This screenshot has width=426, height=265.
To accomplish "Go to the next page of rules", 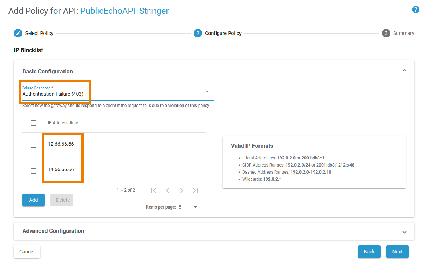I will coord(182,191).
